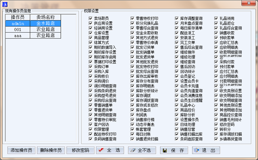Open the 修改密码 button at the bottom

(x=81, y=150)
